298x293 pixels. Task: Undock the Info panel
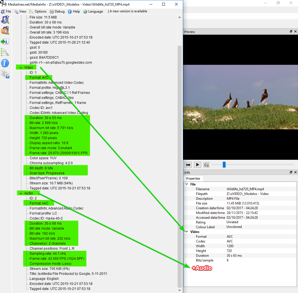(x=291, y=172)
